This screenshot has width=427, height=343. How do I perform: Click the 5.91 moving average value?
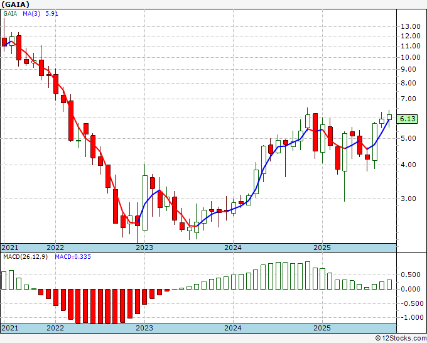(x=51, y=13)
